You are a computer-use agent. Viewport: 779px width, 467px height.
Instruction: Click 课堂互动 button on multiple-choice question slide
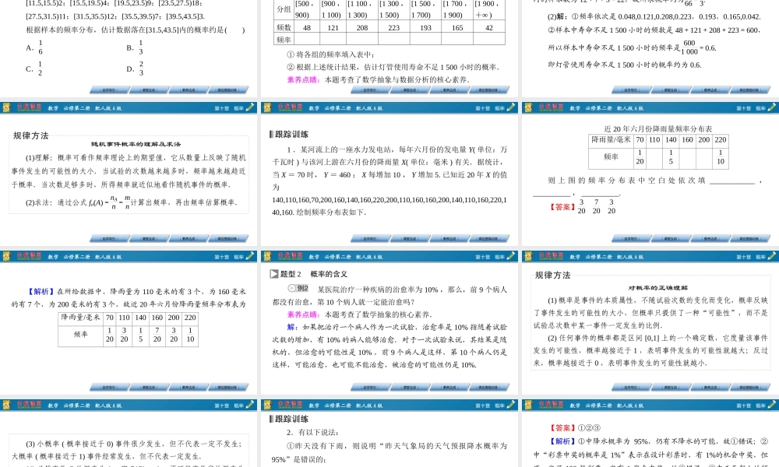click(149, 90)
